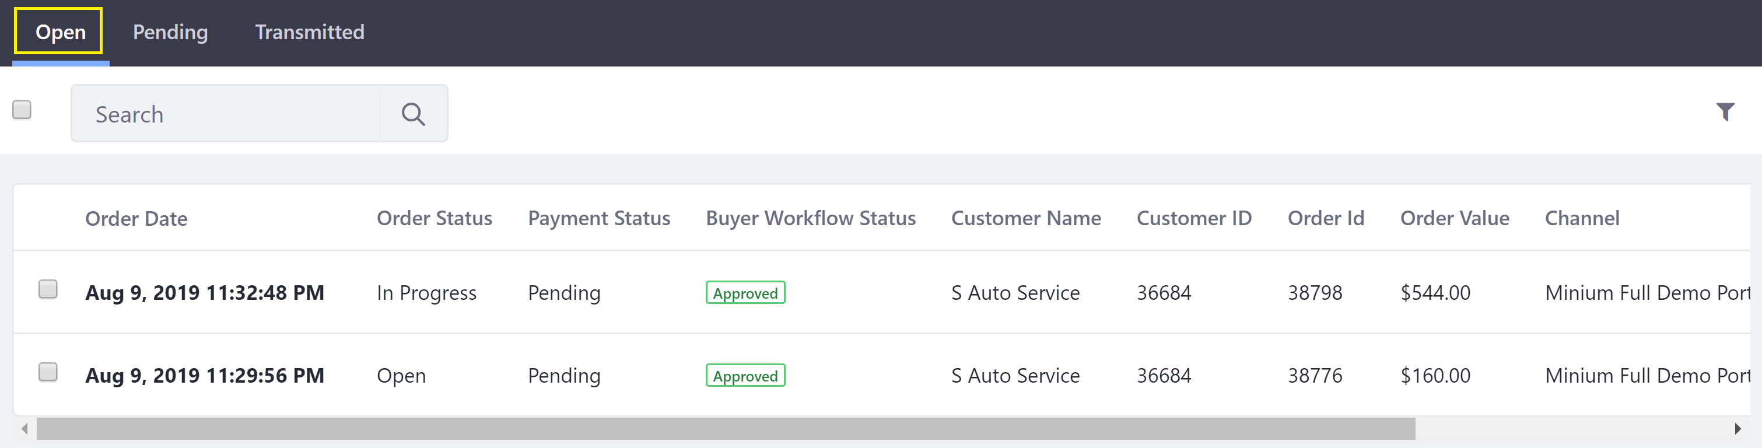Click order id 38776

[x=1315, y=376]
